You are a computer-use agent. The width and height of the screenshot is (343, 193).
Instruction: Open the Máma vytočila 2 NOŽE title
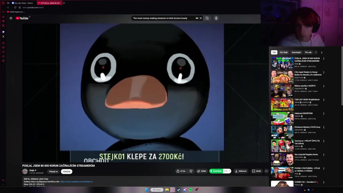(x=305, y=86)
